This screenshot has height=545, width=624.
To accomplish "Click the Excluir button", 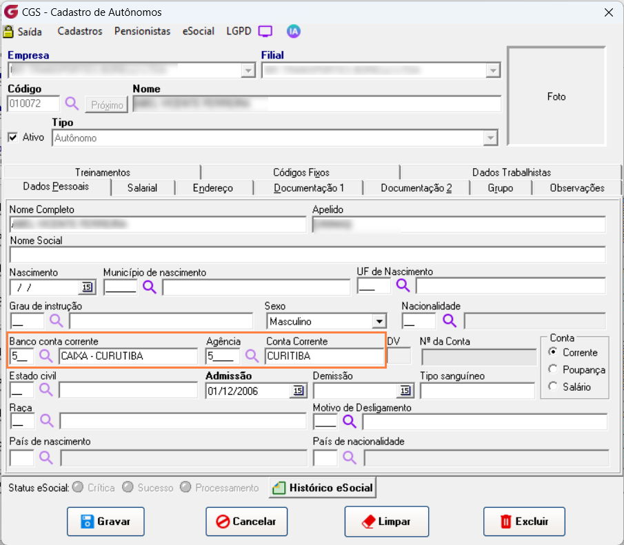I will pos(524,521).
